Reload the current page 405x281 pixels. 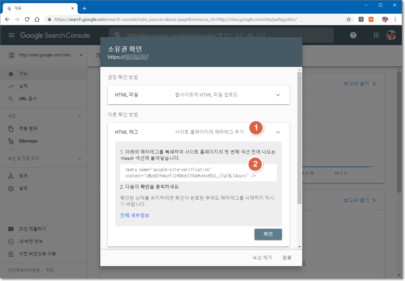coord(27,19)
